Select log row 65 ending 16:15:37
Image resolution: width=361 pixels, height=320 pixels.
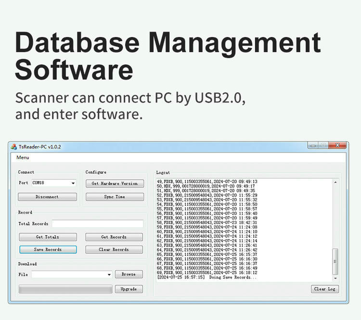pos(207,255)
